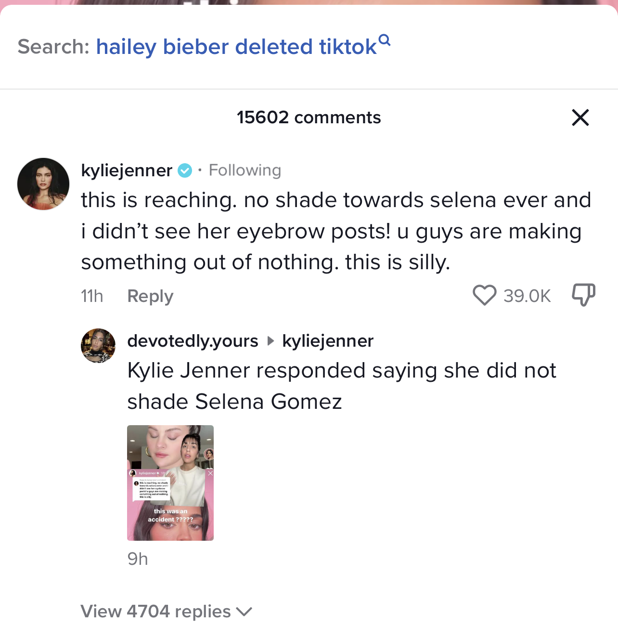Screen dimensions: 618x625
Task: Dislike Kylie Jenner's comment with thumbs-down
Action: click(x=583, y=295)
